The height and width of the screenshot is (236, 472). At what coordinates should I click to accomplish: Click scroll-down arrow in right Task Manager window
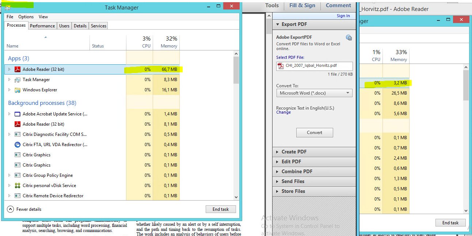(x=466, y=211)
